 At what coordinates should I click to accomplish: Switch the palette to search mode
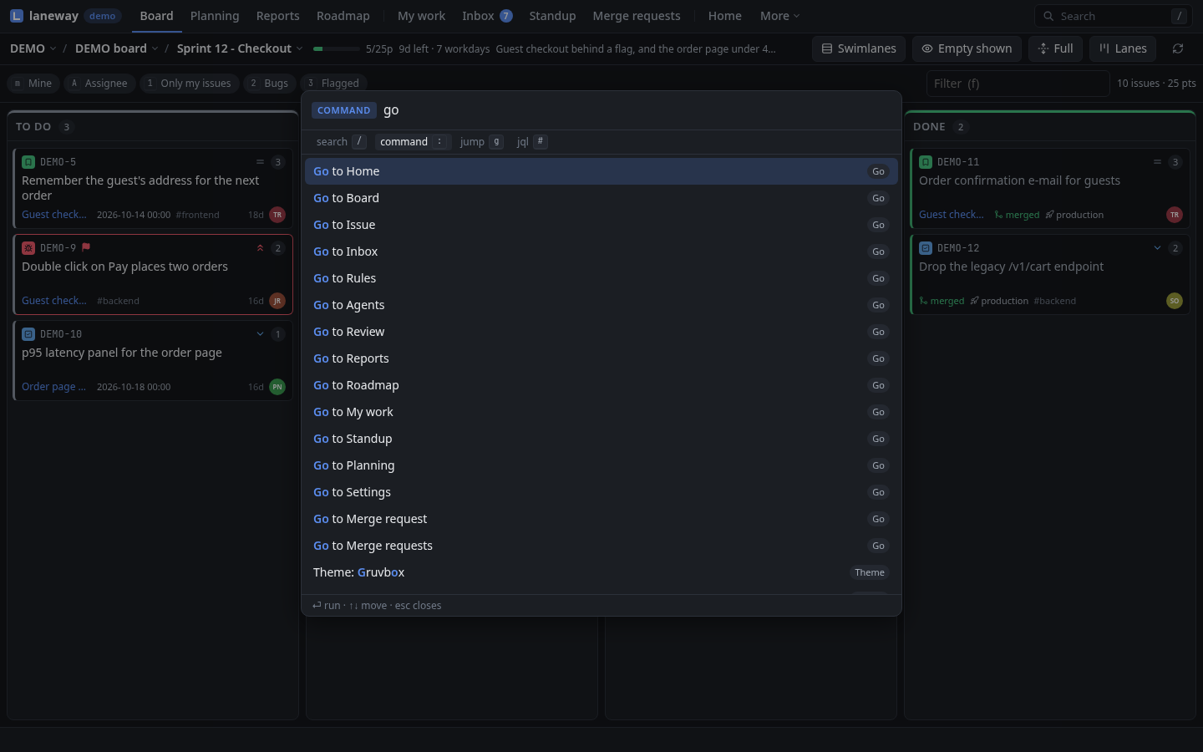341,142
